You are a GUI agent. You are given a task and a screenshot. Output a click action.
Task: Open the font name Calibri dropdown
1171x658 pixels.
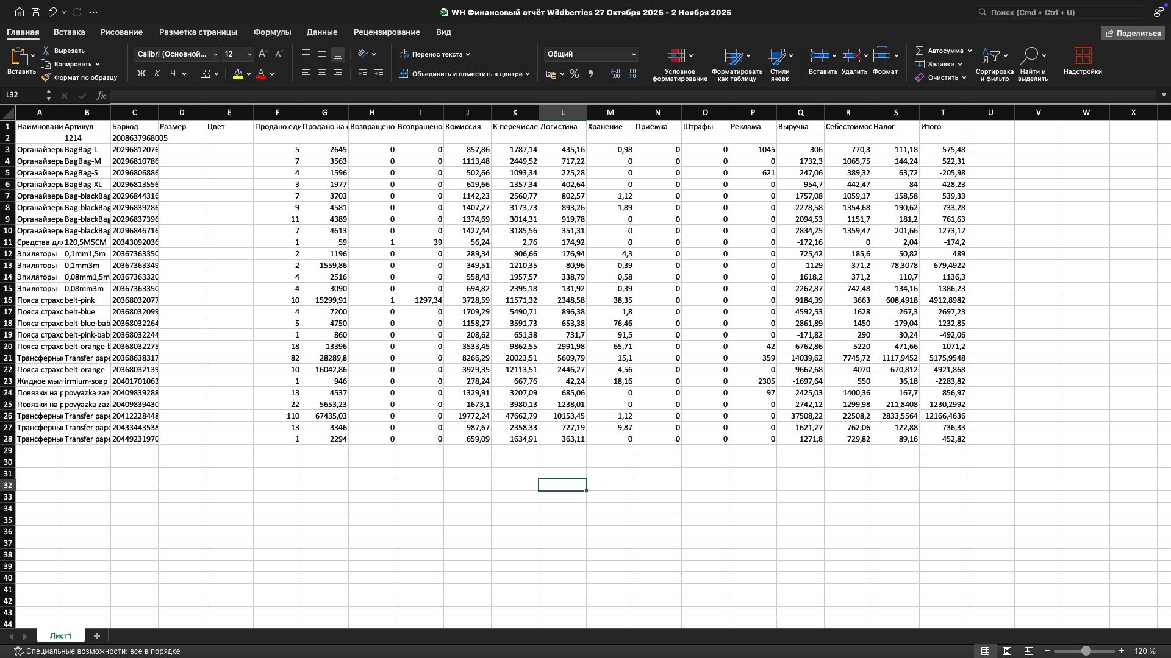[x=215, y=54]
